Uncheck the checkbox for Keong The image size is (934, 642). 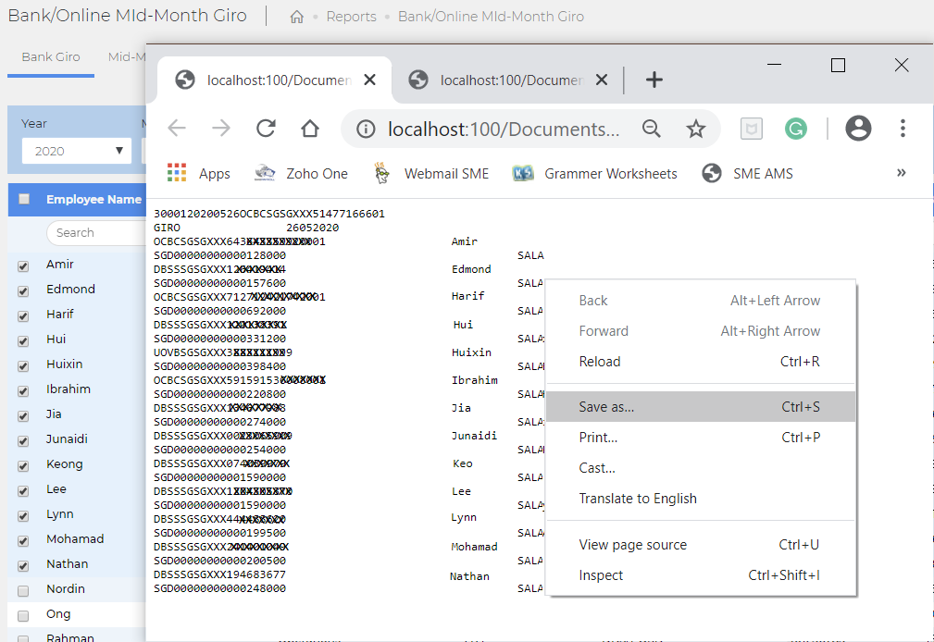[23, 466]
